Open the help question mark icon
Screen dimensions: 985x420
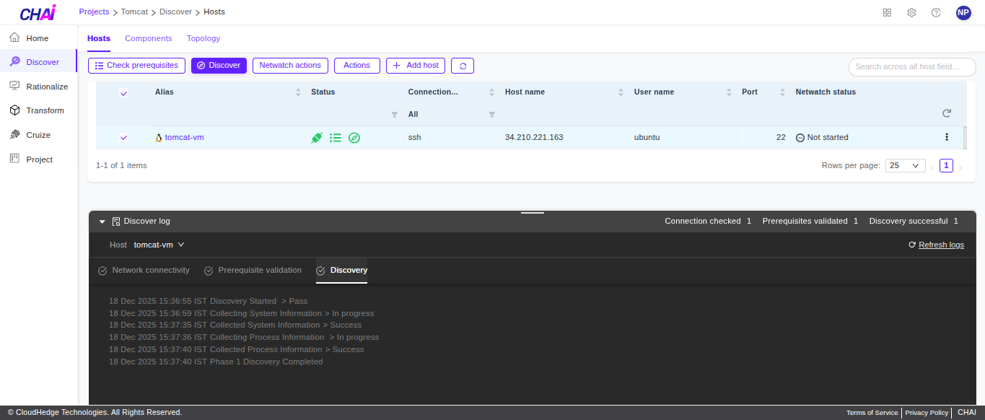936,12
